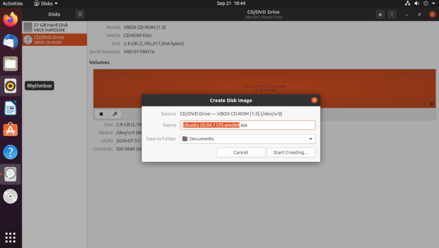The height and width of the screenshot is (248, 439).
Task: Open the Save in Folder dropdown
Action: [x=248, y=139]
